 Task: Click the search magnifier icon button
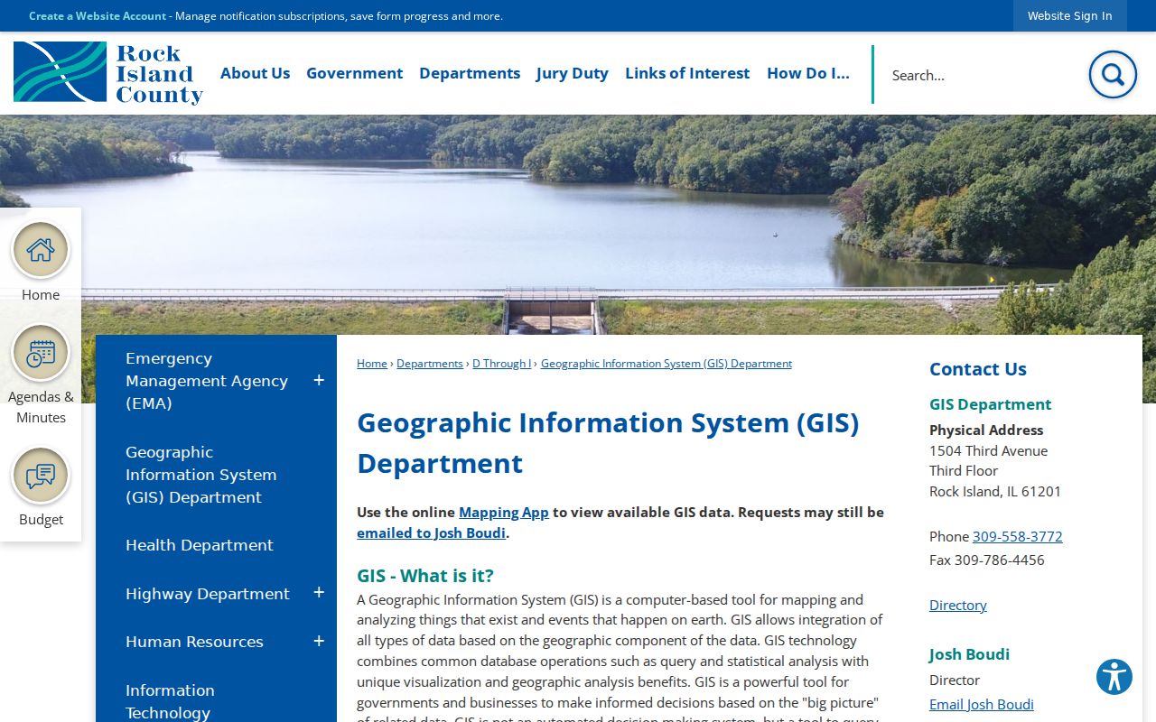coord(1113,74)
